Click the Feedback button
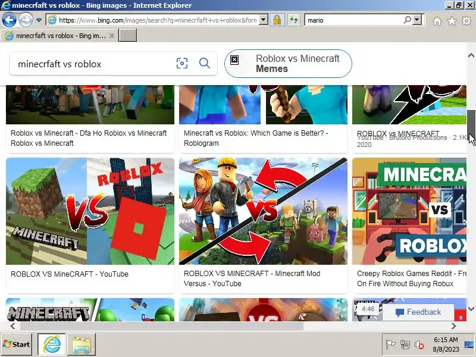 418,312
